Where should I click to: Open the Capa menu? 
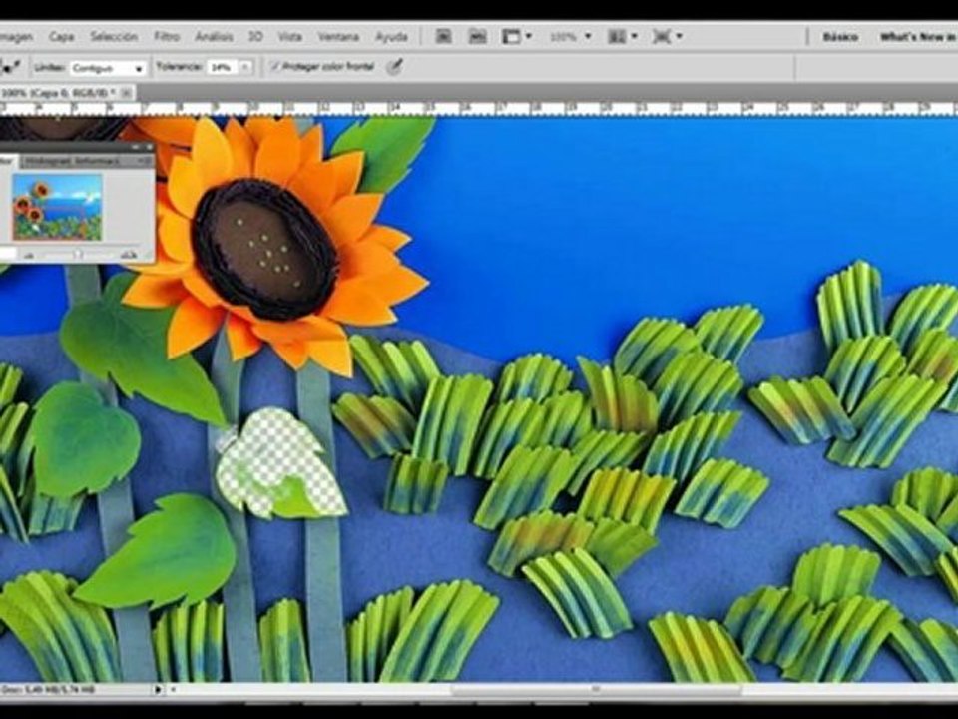pos(61,37)
